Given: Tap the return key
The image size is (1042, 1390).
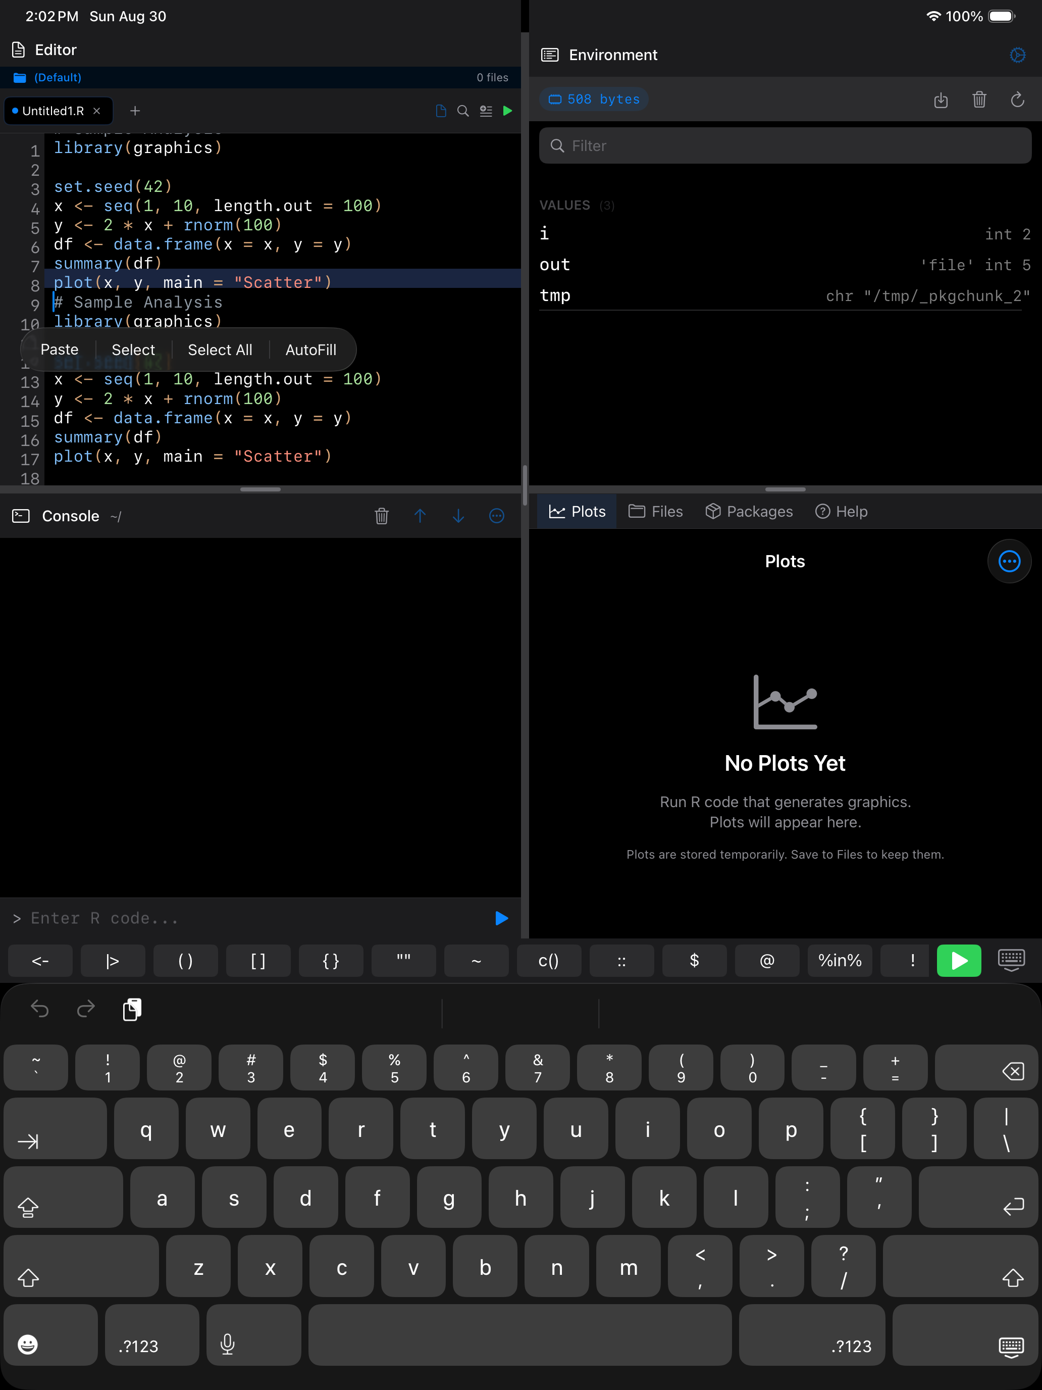Looking at the screenshot, I should [x=978, y=1198].
